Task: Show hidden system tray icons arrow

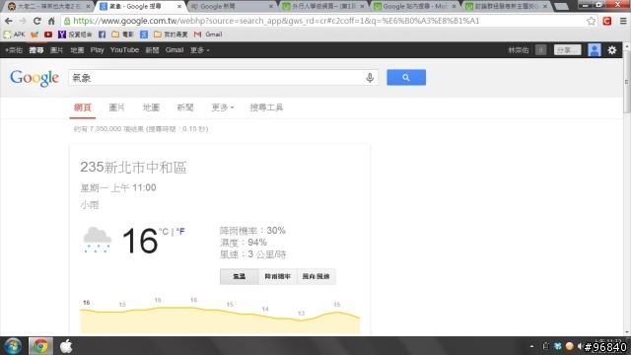Action: click(x=531, y=346)
